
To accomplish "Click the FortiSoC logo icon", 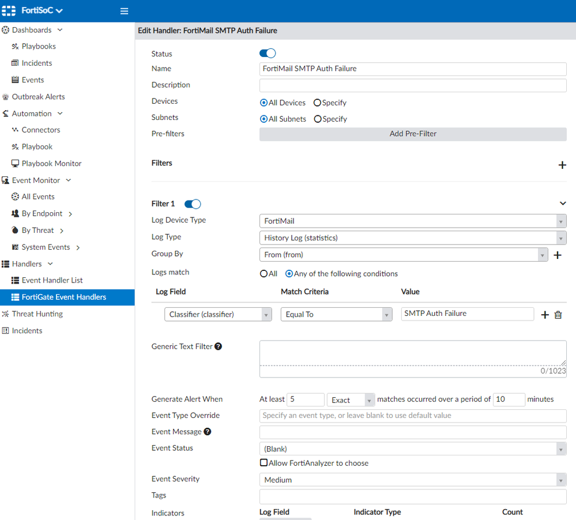I will [10, 11].
